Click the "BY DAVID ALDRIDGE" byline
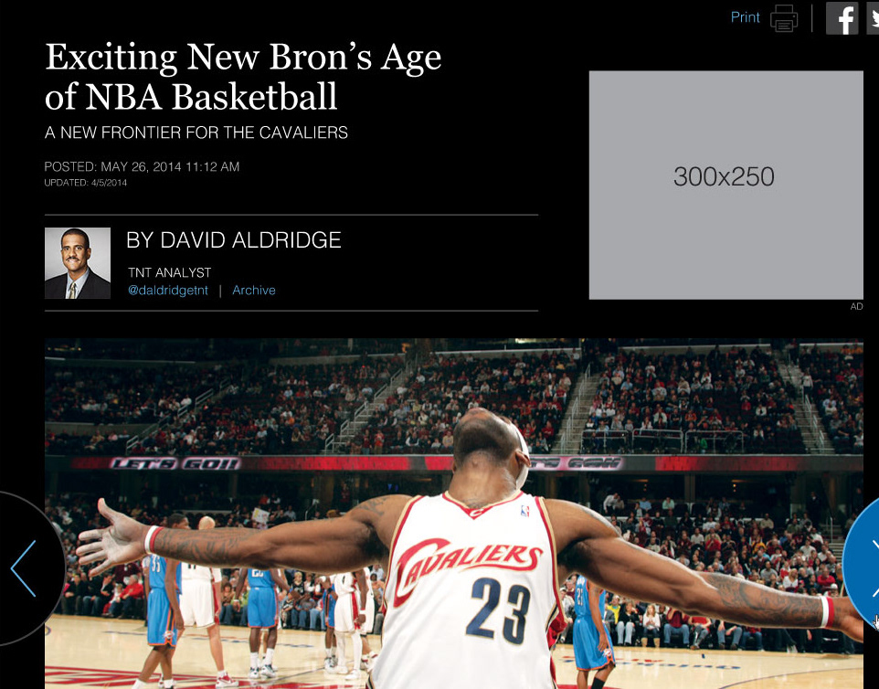The height and width of the screenshot is (689, 879). point(234,240)
